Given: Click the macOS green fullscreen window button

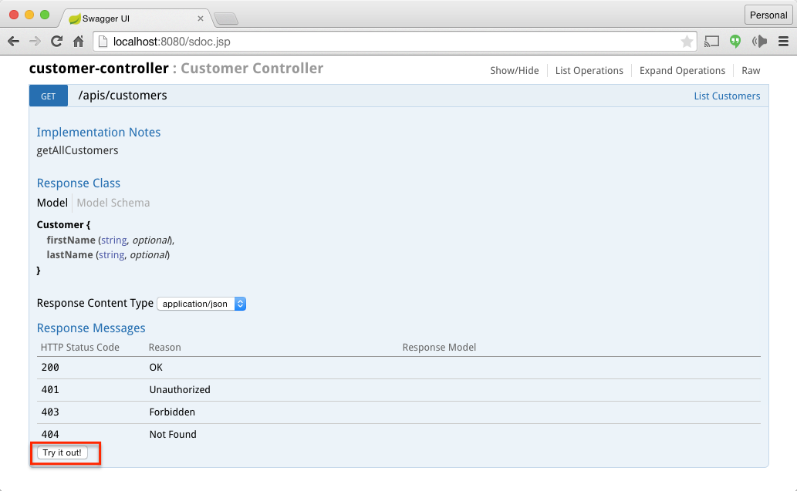Looking at the screenshot, I should pyautogui.click(x=45, y=15).
